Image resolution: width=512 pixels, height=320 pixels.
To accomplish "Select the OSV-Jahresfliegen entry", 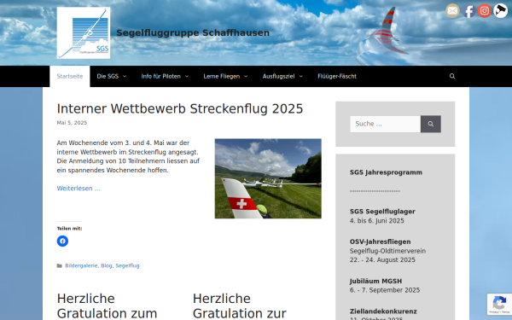I will point(380,242).
